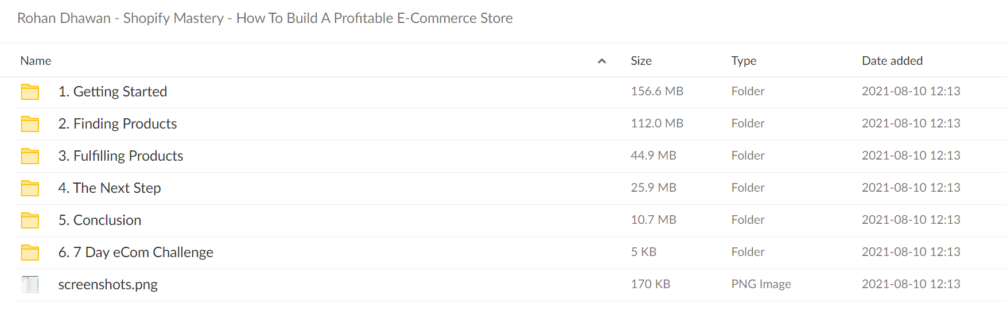1007x326 pixels.
Task: Open the screenshots.png thumbnail preview
Action: tap(30, 285)
